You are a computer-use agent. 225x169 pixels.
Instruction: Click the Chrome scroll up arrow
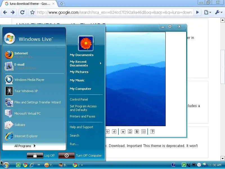[x=222, y=20]
